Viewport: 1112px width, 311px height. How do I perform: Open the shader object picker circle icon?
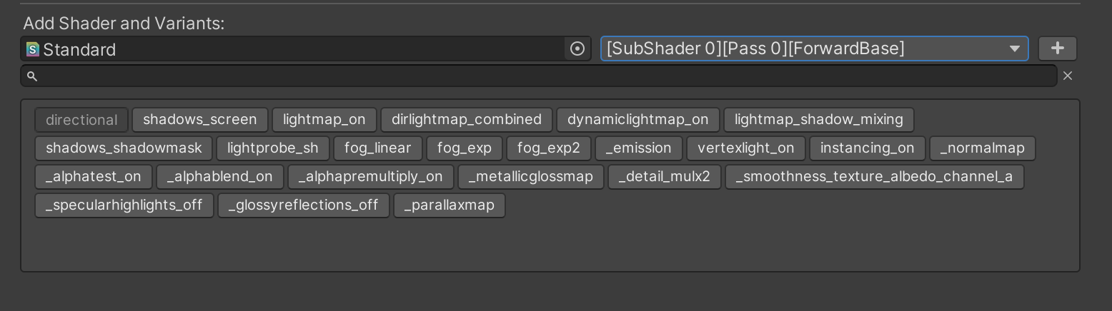click(x=577, y=49)
